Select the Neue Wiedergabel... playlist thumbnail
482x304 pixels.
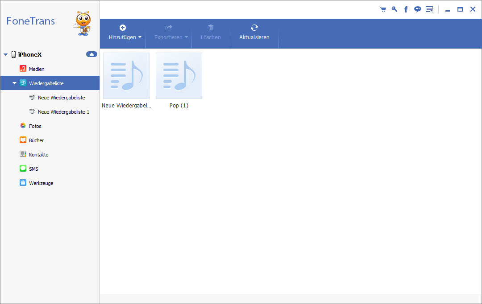pos(126,76)
